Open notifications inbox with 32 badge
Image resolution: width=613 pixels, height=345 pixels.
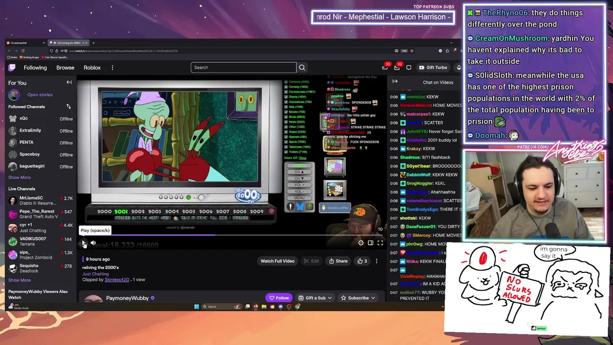click(397, 68)
